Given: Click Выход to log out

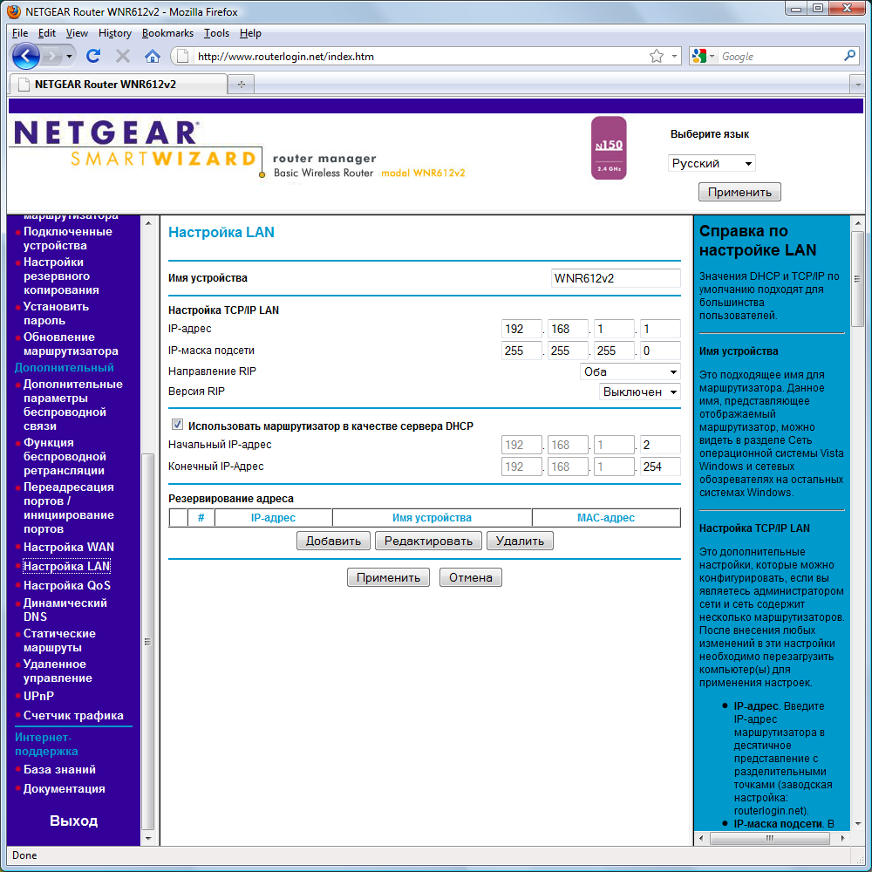Looking at the screenshot, I should click(x=73, y=821).
